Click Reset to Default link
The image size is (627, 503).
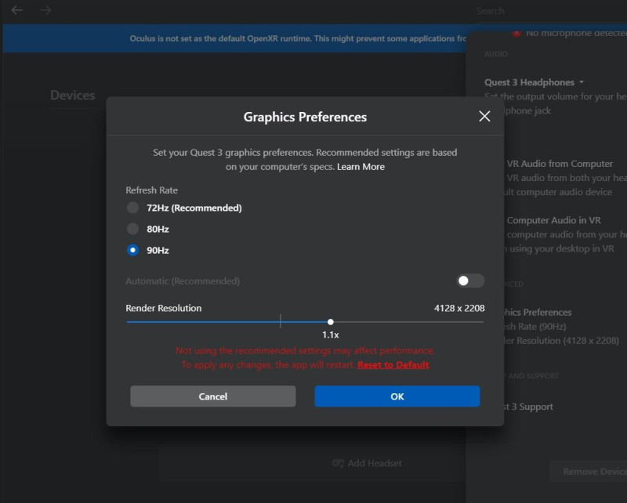coord(393,364)
